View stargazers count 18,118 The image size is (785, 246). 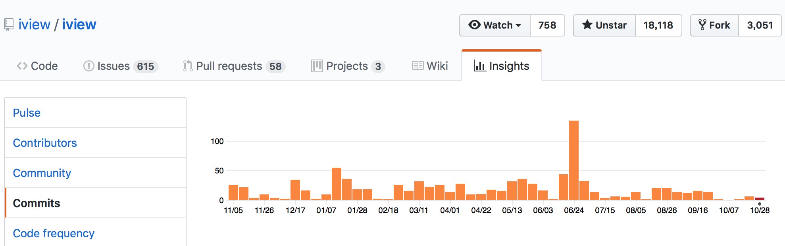coord(658,25)
